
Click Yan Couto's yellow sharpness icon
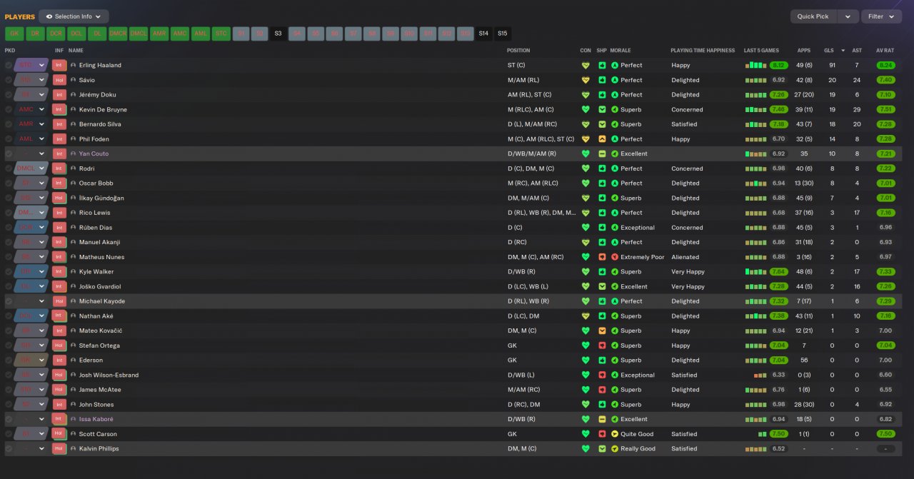pos(602,153)
